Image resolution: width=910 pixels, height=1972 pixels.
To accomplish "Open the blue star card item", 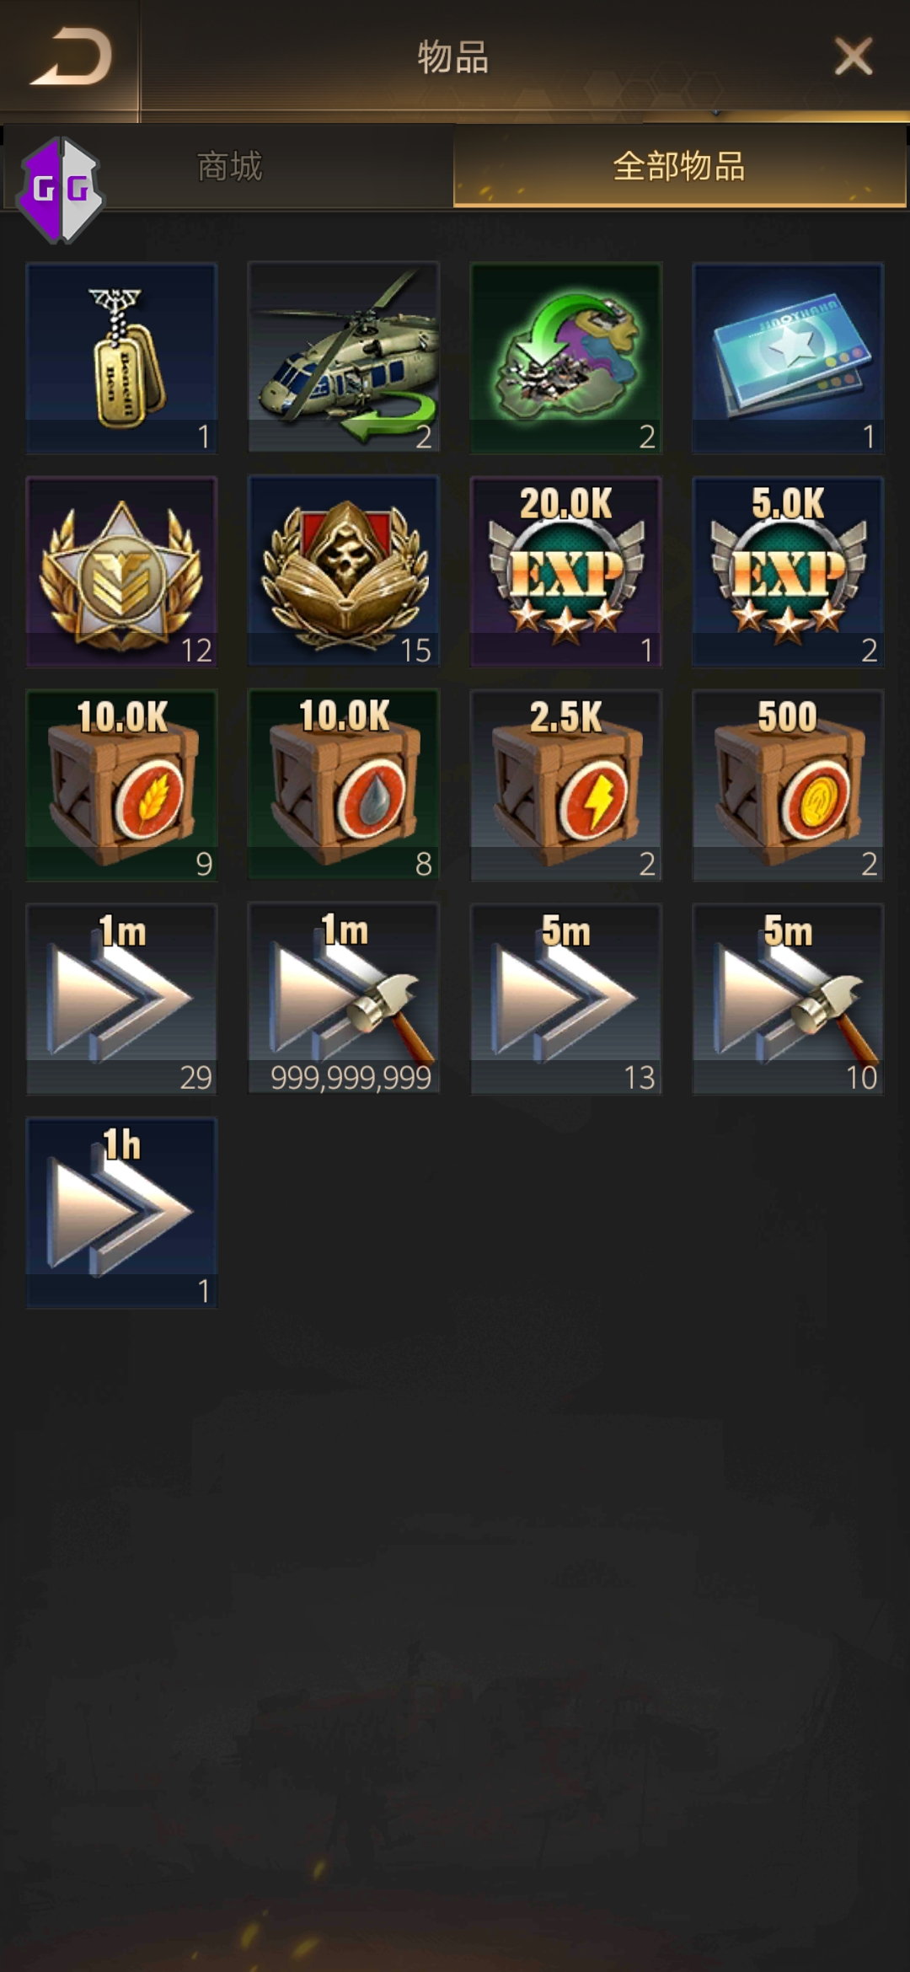I will (788, 358).
